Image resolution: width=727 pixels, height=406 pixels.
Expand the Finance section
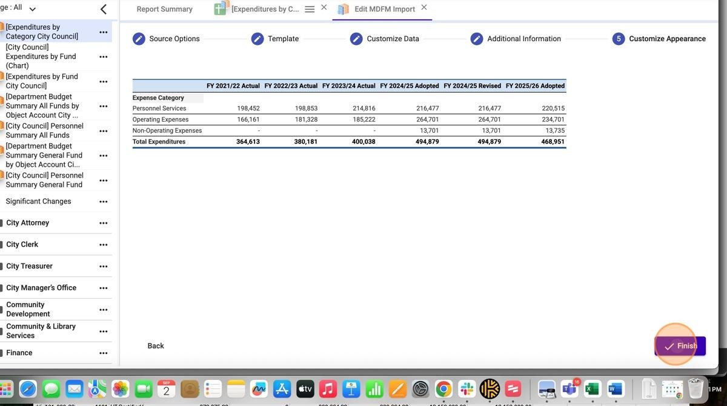click(x=19, y=353)
